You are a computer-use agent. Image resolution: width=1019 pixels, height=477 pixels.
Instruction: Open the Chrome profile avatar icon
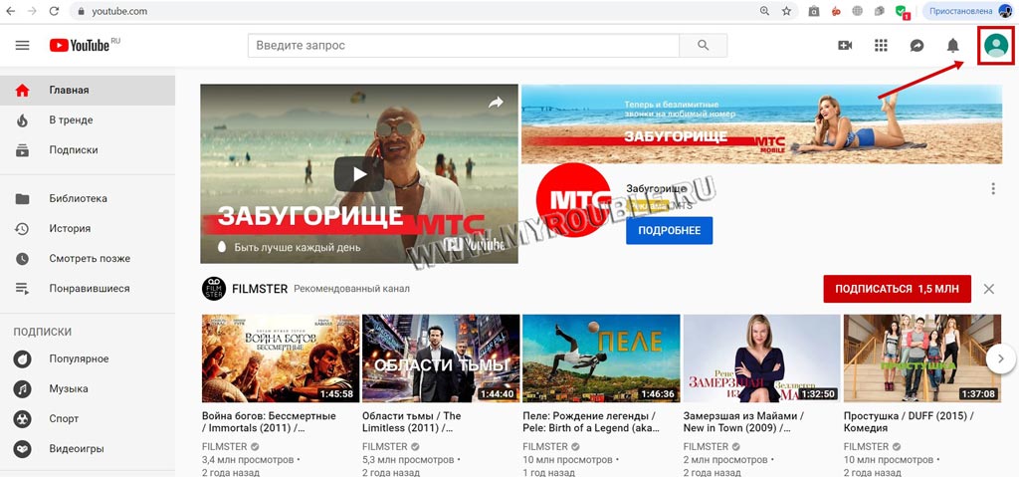(x=1005, y=11)
